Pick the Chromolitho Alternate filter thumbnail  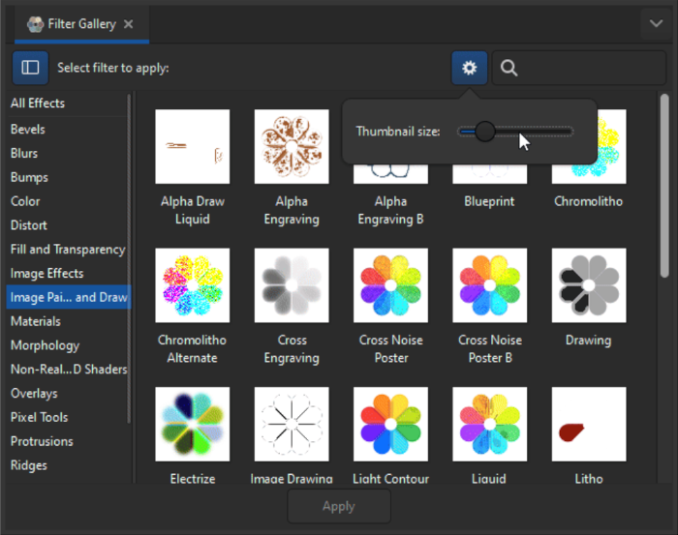(192, 285)
